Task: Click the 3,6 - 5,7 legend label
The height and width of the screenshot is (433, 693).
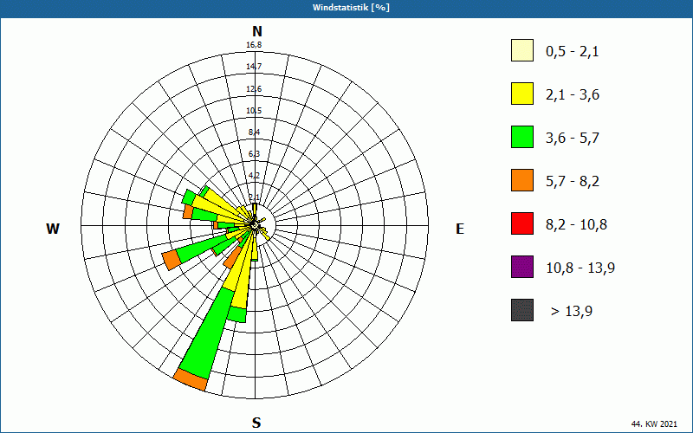Action: [573, 139]
